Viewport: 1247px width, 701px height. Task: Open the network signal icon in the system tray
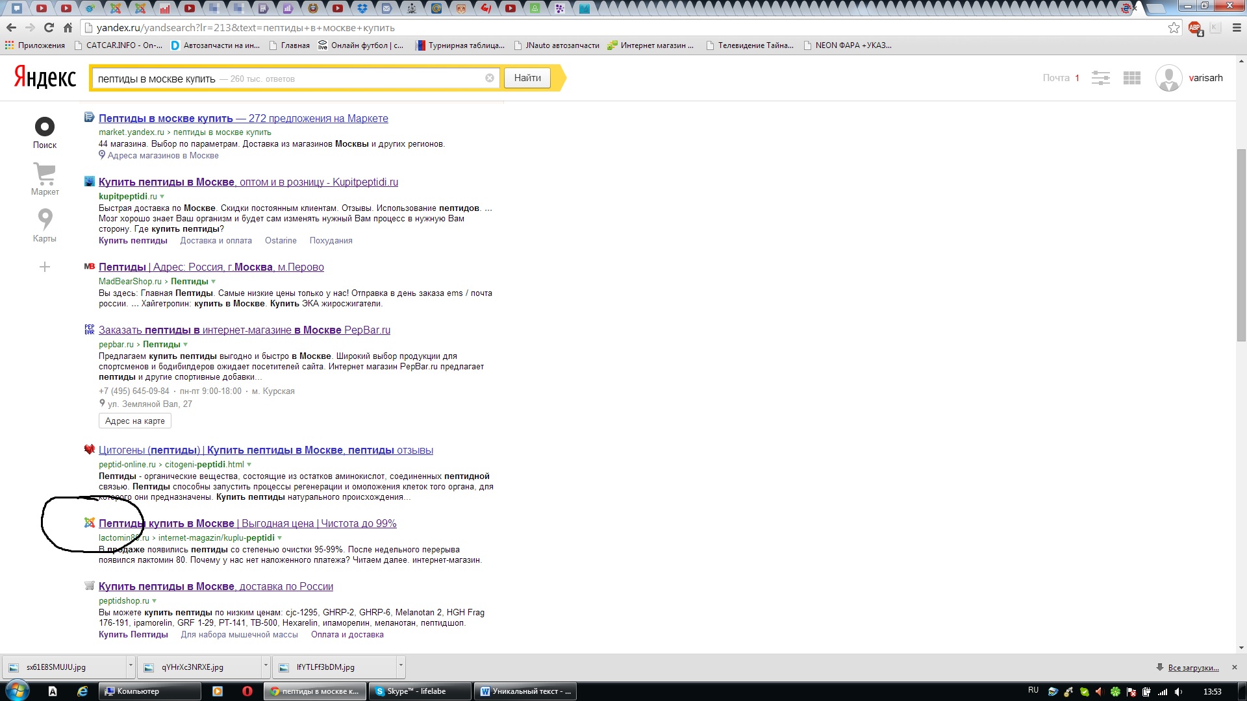(1163, 691)
